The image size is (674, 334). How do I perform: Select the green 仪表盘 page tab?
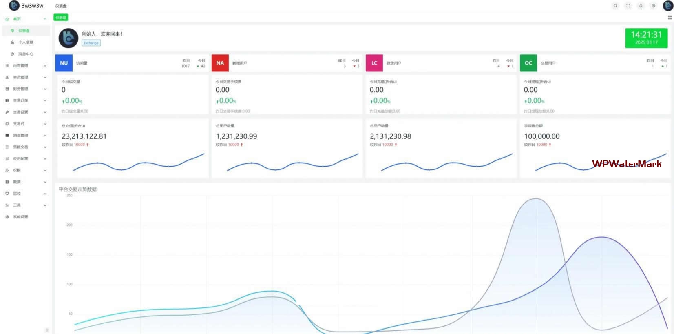coord(61,18)
